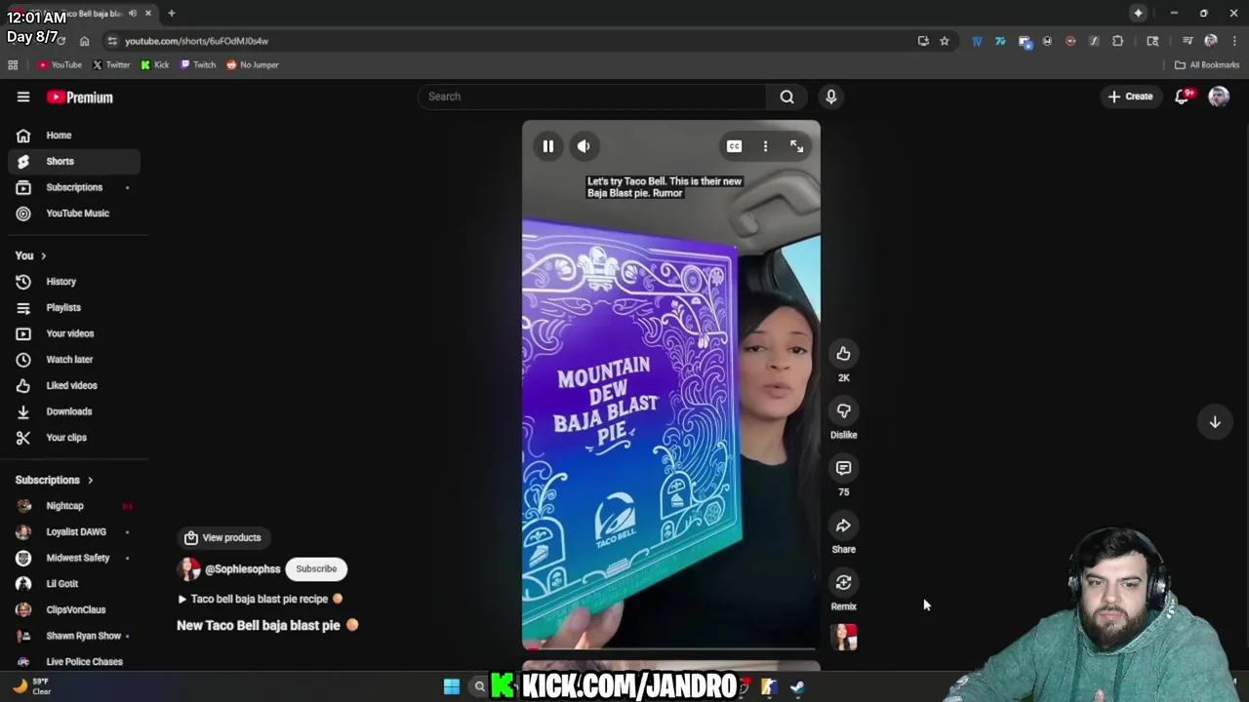Open browser extensions puzzle icon
Screen dimensions: 1249x702
[x=1118, y=41]
